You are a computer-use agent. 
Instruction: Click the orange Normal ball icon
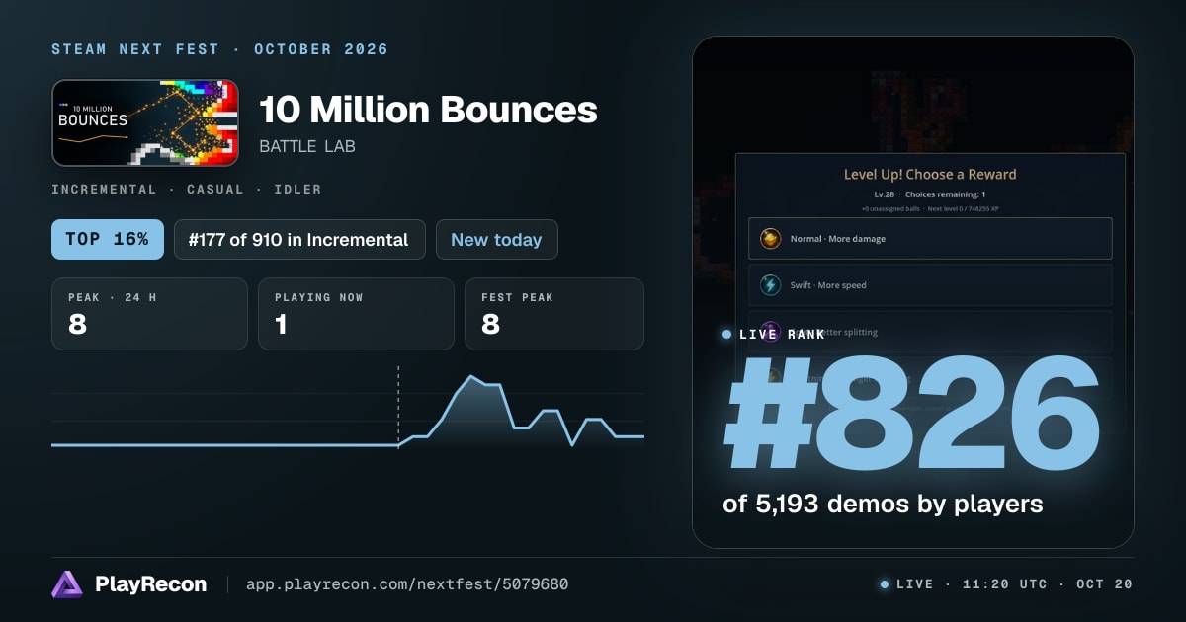click(770, 239)
